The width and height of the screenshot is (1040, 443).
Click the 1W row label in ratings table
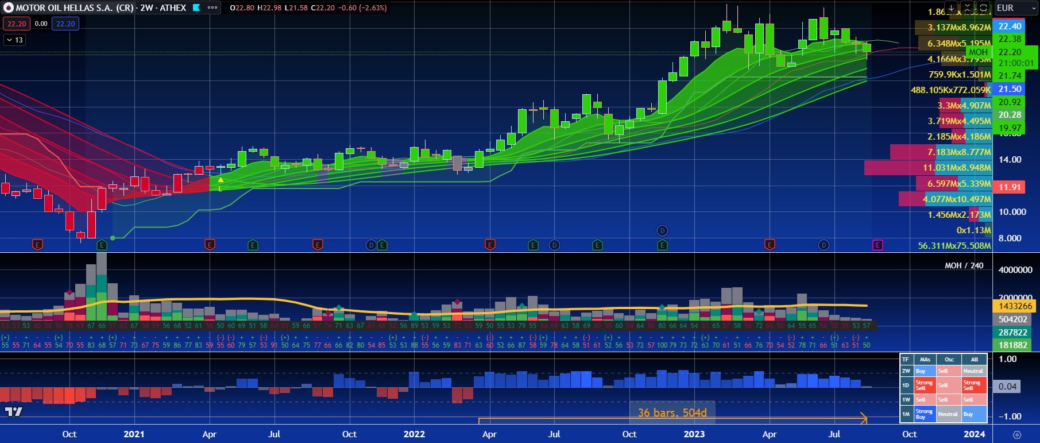point(906,399)
